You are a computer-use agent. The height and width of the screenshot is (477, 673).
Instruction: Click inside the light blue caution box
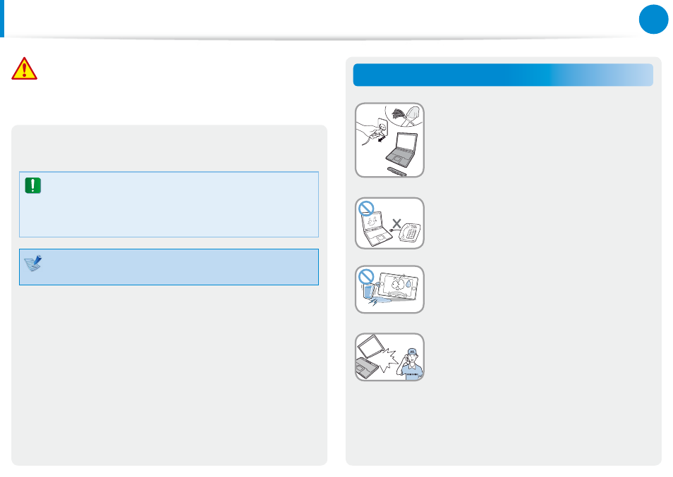(x=169, y=204)
